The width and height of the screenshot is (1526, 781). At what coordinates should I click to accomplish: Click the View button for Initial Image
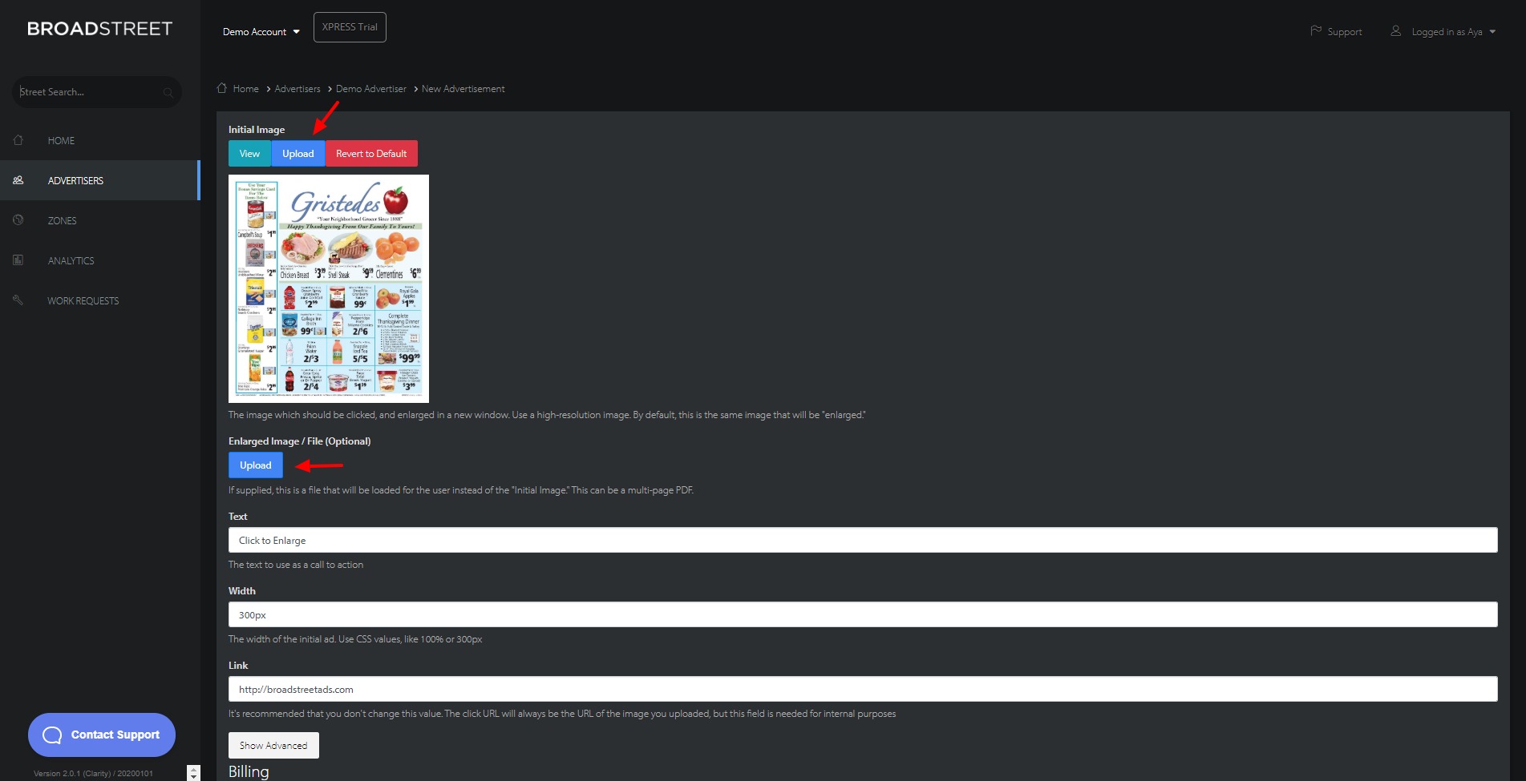(249, 154)
